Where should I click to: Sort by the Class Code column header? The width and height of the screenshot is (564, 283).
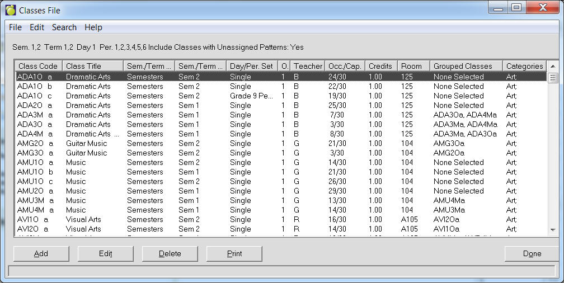click(38, 66)
